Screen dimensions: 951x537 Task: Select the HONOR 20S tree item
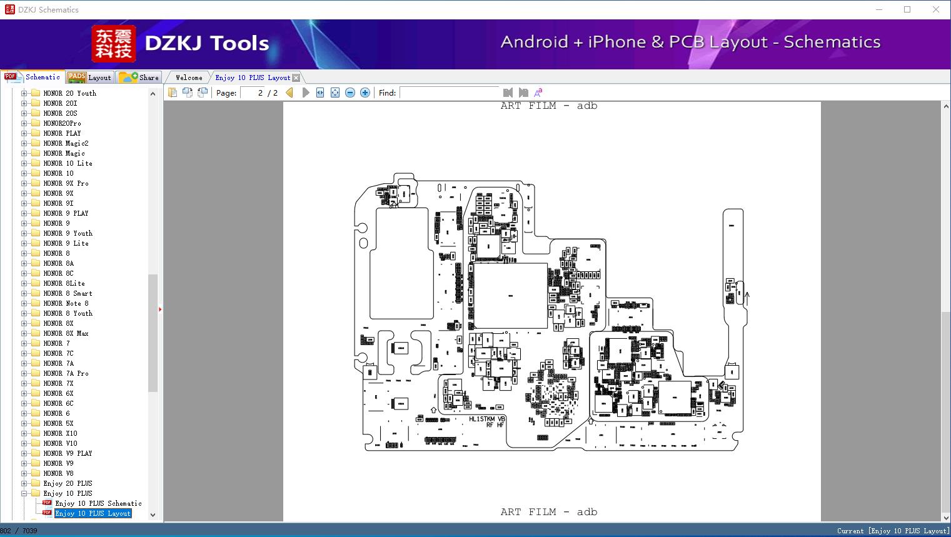click(60, 113)
